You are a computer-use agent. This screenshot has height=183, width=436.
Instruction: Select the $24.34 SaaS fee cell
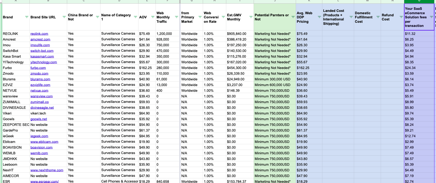(419, 68)
